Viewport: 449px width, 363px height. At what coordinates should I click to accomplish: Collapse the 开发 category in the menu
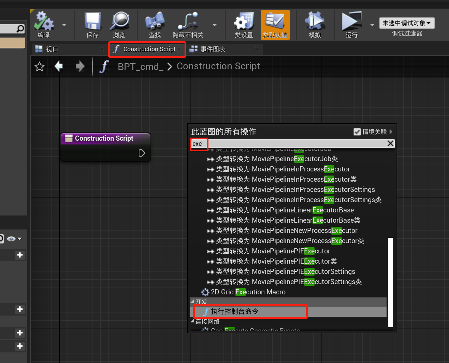(x=193, y=302)
